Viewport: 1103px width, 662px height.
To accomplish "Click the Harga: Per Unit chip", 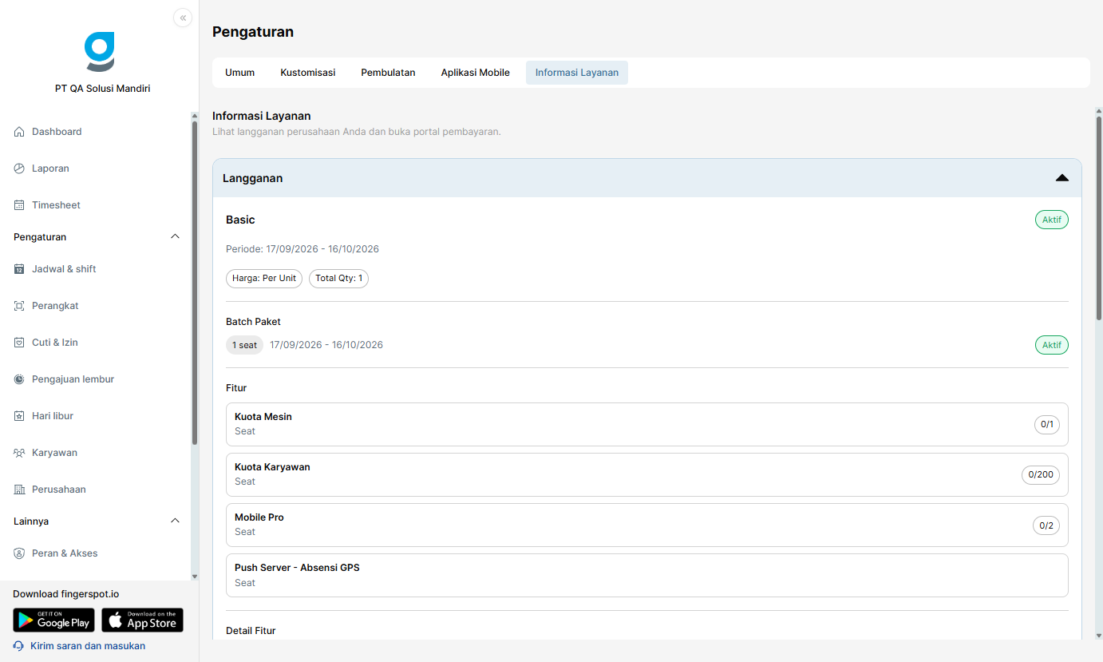I will (x=264, y=279).
